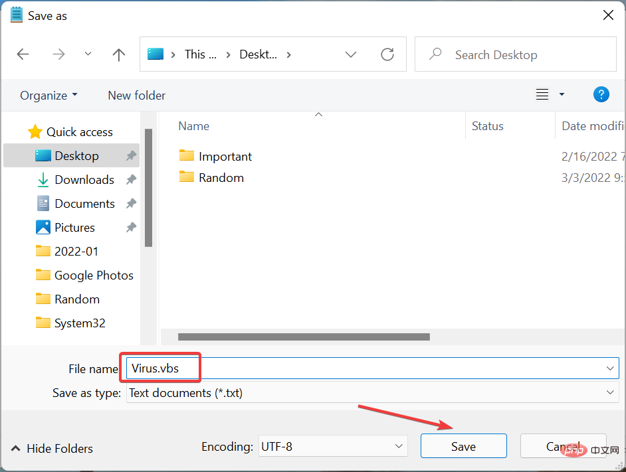Open the 2022-01 folder in sidebar
The width and height of the screenshot is (626, 472).
67,252
